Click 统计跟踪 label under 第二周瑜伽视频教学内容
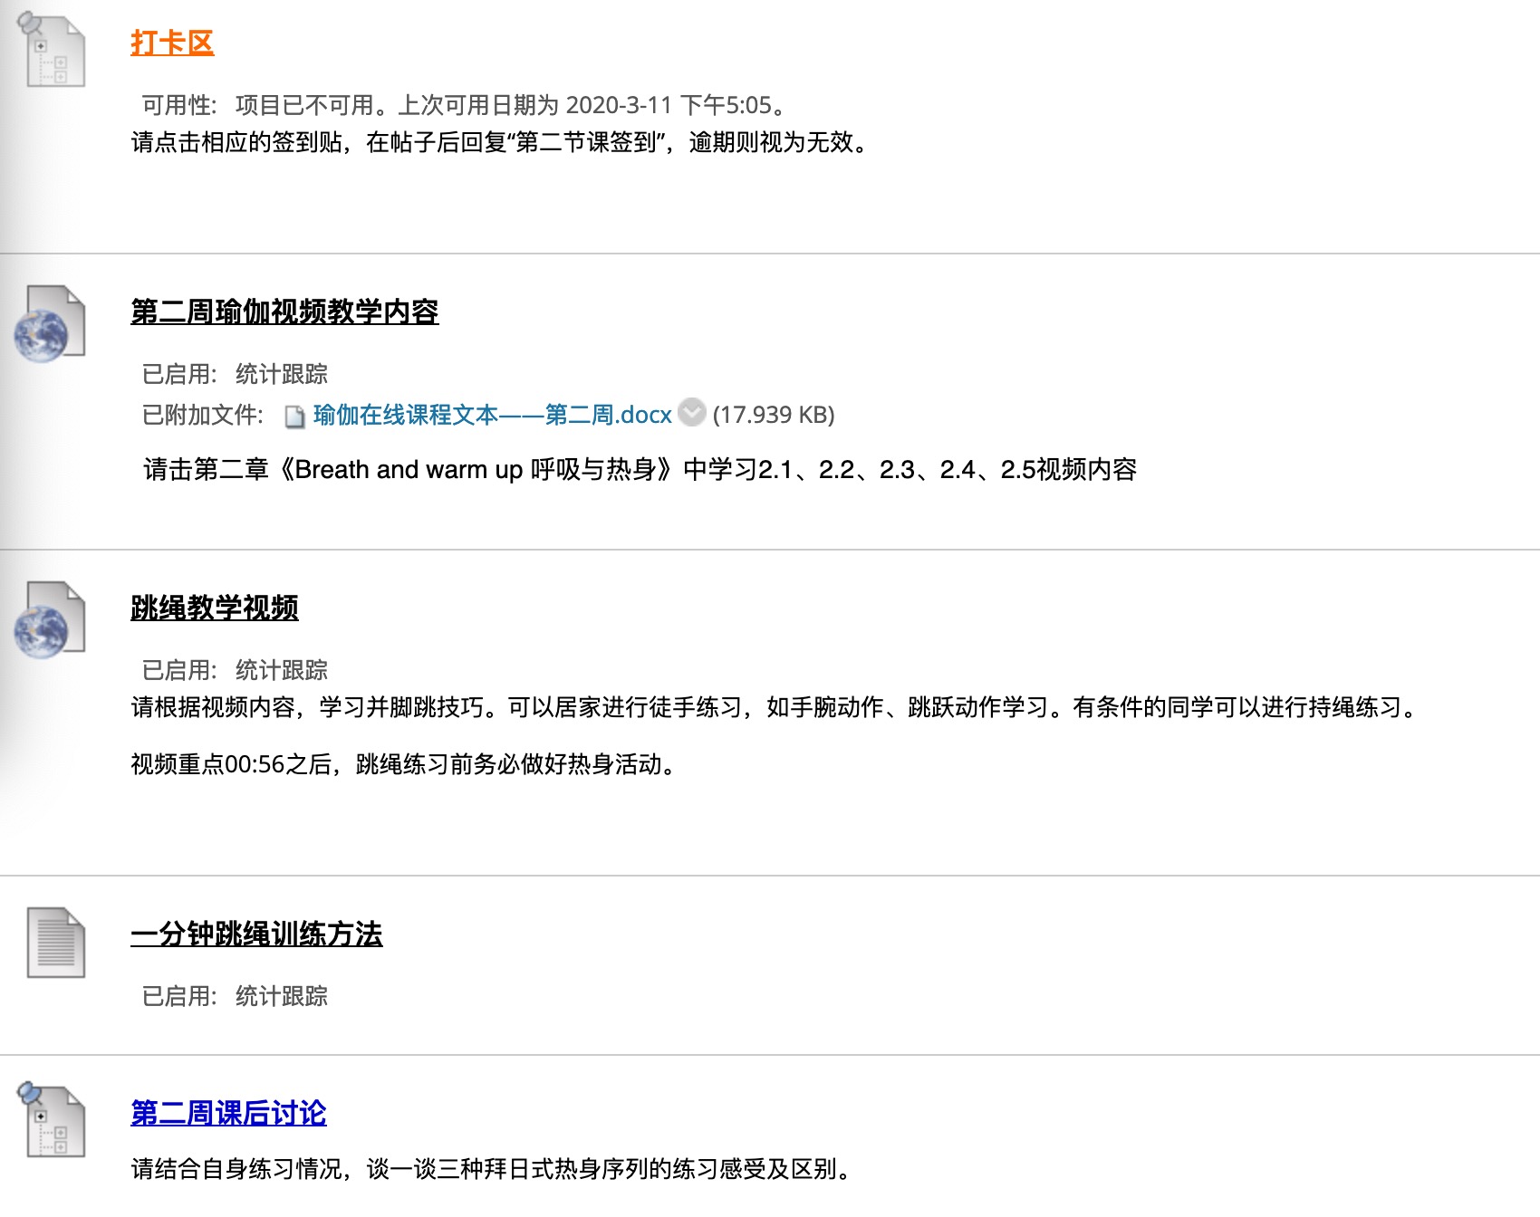The image size is (1540, 1217). [282, 374]
